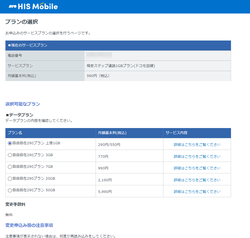View service details for the 7GB plan

(x=197, y=168)
